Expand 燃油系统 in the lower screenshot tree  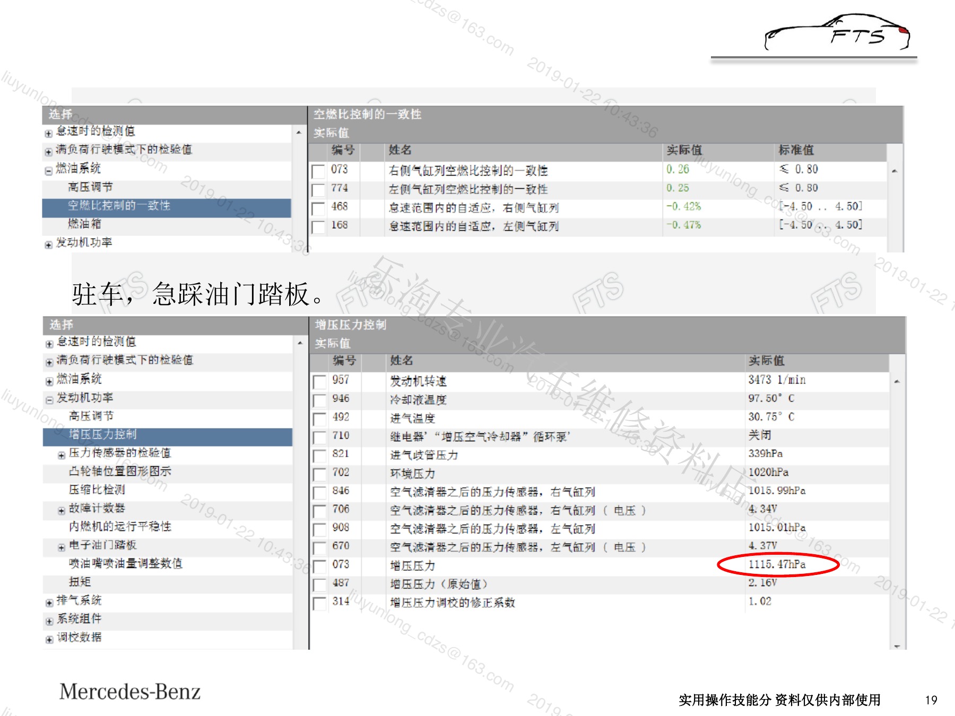pos(49,381)
